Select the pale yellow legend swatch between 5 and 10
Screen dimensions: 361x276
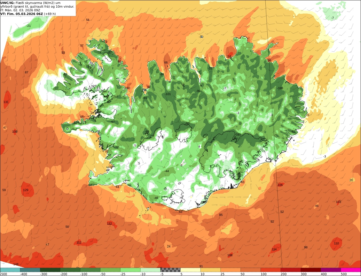(x=190, y=270)
